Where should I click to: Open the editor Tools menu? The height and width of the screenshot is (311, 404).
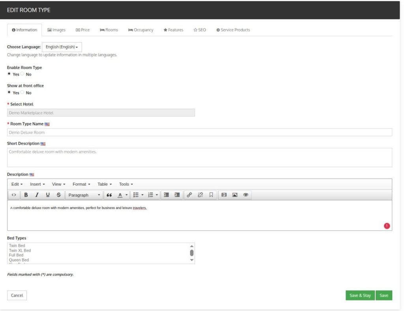126,184
